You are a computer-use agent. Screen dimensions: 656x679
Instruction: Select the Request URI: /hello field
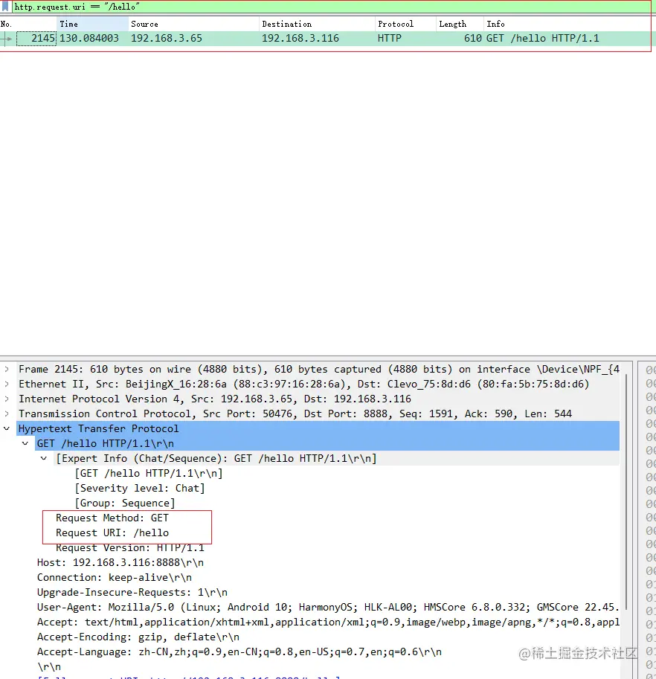click(112, 532)
